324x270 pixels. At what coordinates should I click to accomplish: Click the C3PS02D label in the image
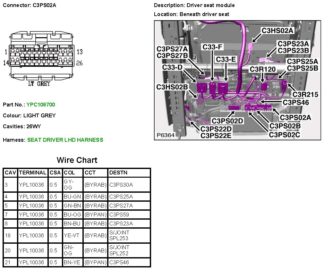pyautogui.click(x=227, y=121)
